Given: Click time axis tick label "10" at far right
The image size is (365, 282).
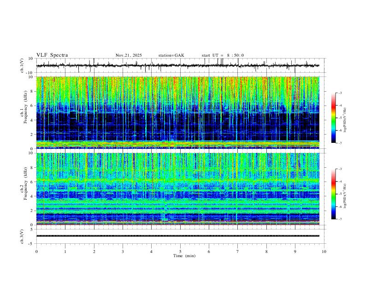Looking at the screenshot, I should pos(324,252).
